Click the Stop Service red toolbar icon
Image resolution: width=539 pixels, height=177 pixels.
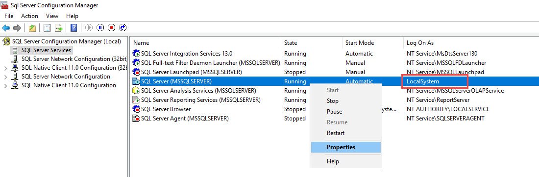pyautogui.click(x=111, y=28)
